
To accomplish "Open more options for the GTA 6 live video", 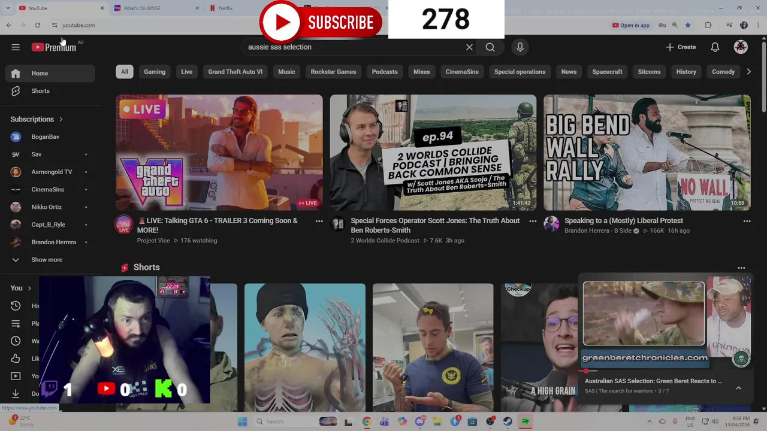I will point(319,221).
